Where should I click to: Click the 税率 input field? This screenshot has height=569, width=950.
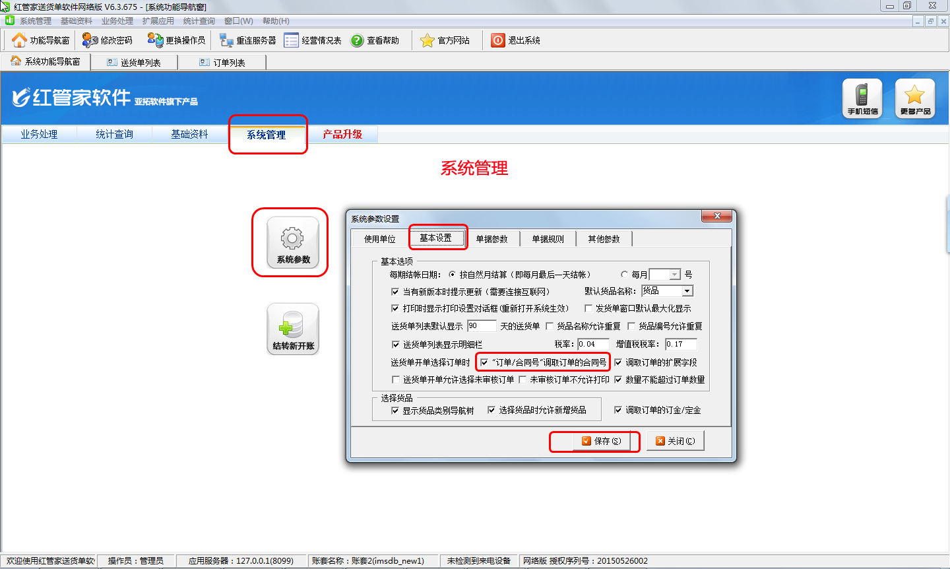(x=592, y=344)
